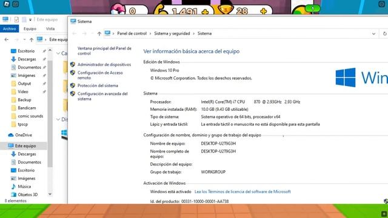Image resolution: width=388 pixels, height=218 pixels.
Task: Select Documentos under Este equipo
Action: (x=29, y=162)
